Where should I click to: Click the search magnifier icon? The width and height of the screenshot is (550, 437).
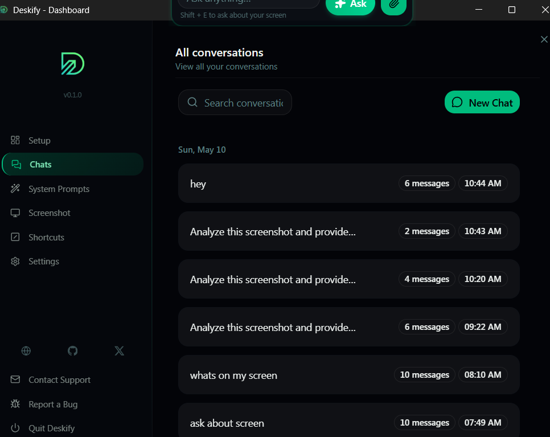192,102
